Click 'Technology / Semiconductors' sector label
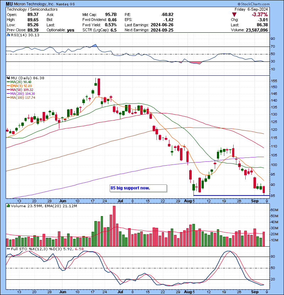Screen dimensions: 284x295 click(x=32, y=9)
